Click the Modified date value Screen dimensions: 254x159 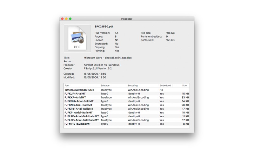point(95,77)
